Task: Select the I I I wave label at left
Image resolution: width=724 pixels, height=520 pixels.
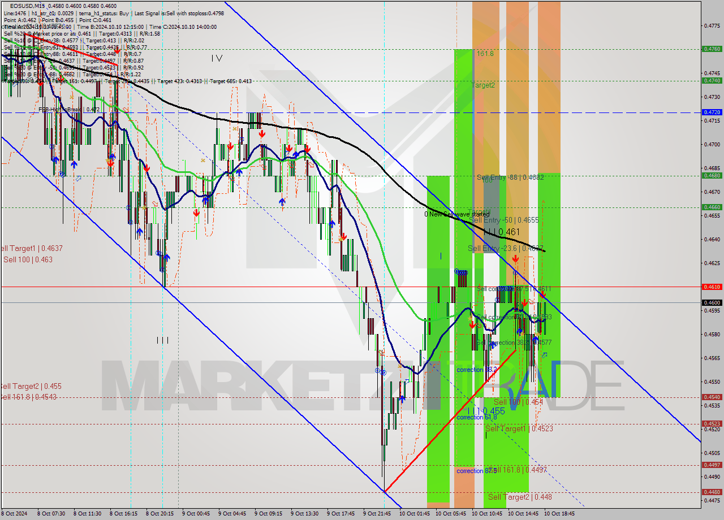Action: 162,340
